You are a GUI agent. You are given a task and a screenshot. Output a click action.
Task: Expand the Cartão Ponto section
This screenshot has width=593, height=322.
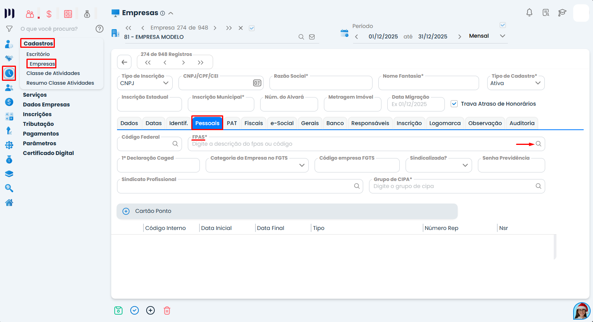[x=126, y=211]
